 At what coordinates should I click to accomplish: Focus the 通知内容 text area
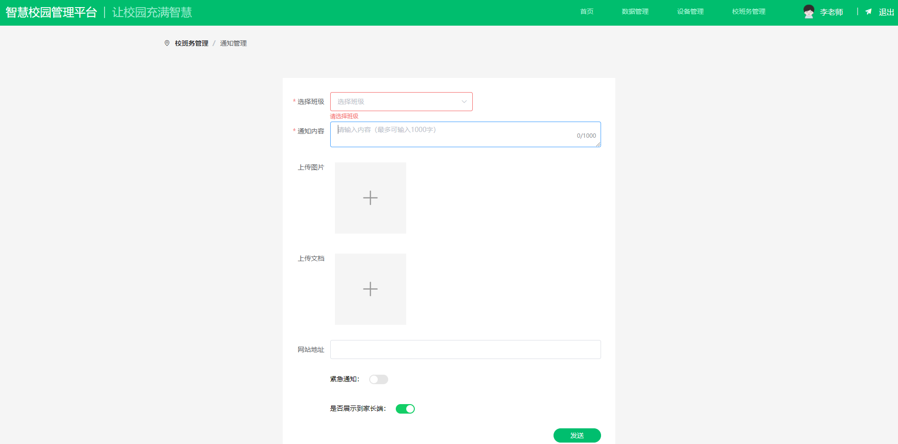click(456, 134)
